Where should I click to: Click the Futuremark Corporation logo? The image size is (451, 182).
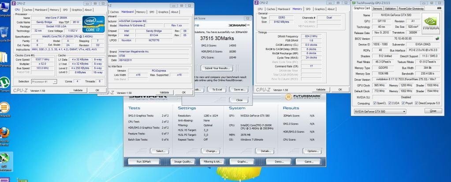[303, 97]
